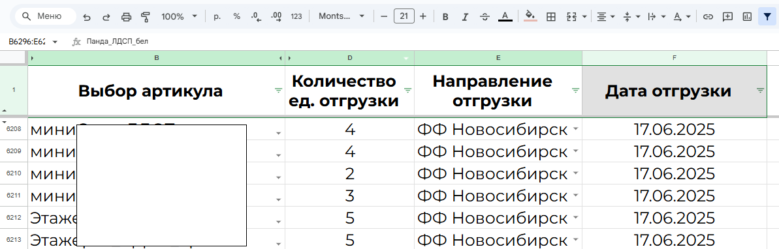Open the zoom 100% dropdown
779x249 pixels.
[180, 16]
